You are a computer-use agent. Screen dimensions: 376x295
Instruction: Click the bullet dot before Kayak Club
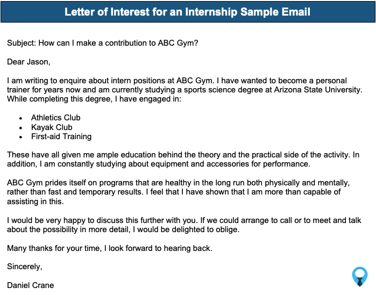(21, 128)
